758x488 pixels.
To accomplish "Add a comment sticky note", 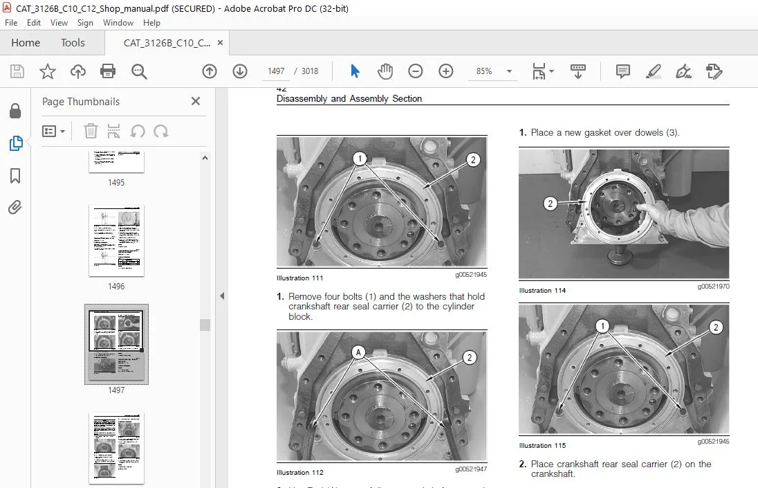I will 623,71.
